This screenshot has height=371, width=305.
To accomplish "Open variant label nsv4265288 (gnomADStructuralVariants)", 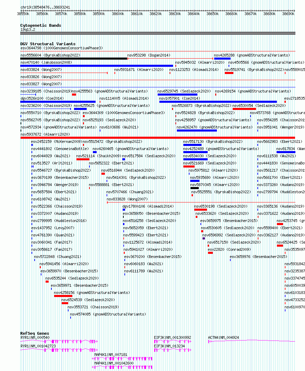I will pos(252,55).
